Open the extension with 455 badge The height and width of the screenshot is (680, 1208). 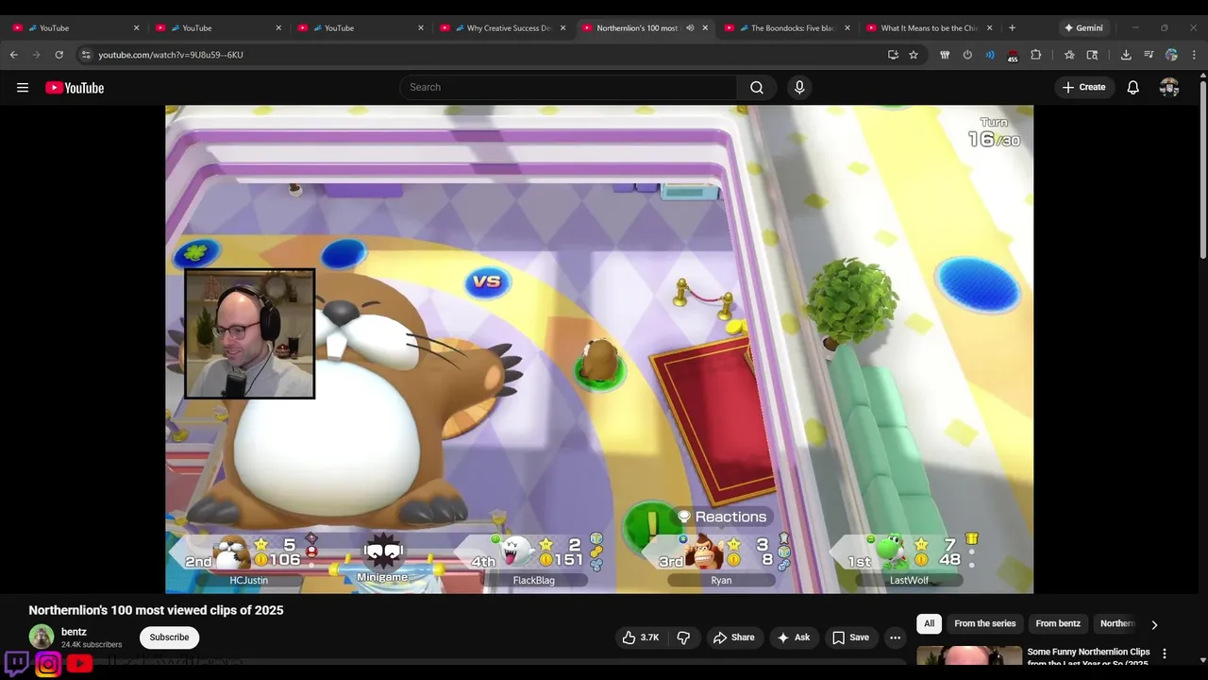(x=1013, y=55)
